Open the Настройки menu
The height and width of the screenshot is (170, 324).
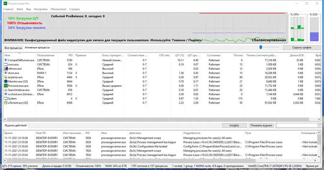tap(41, 9)
